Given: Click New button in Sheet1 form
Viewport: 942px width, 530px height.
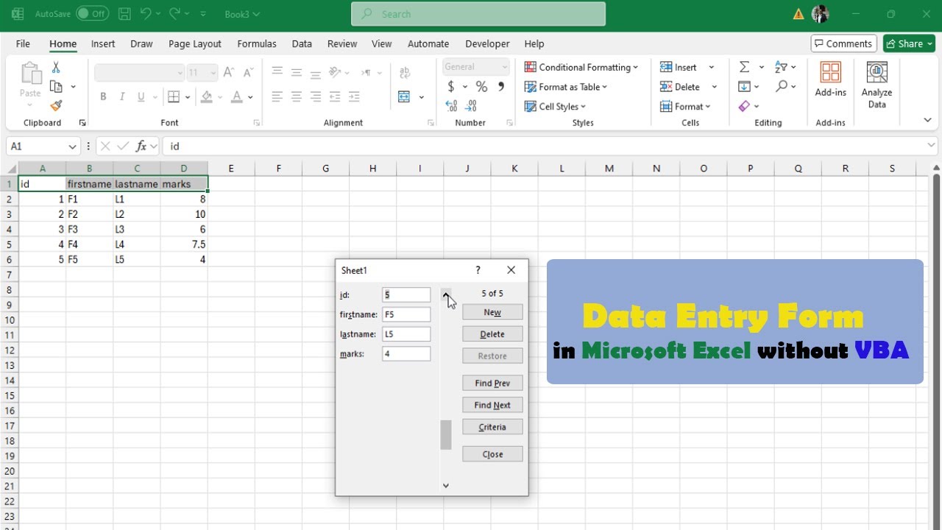Looking at the screenshot, I should click(492, 312).
